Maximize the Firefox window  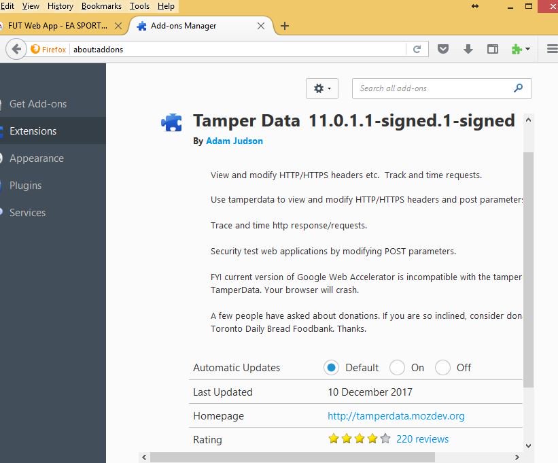pyautogui.click(x=529, y=6)
